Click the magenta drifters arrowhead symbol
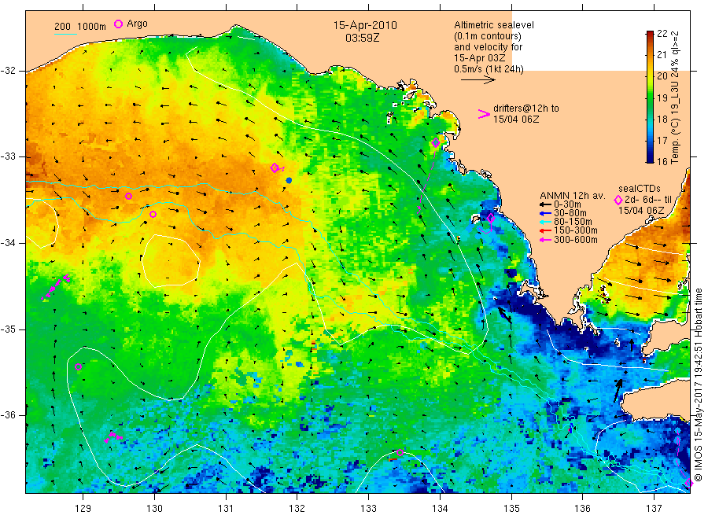The height and width of the screenshot is (519, 708). pos(484,114)
